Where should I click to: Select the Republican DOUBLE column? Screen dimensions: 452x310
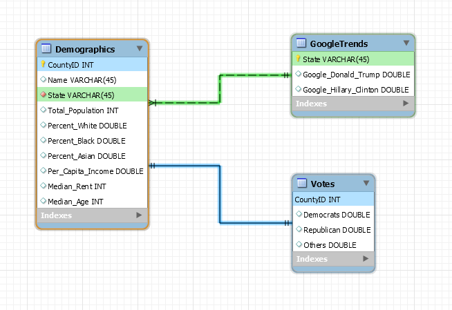(x=334, y=230)
